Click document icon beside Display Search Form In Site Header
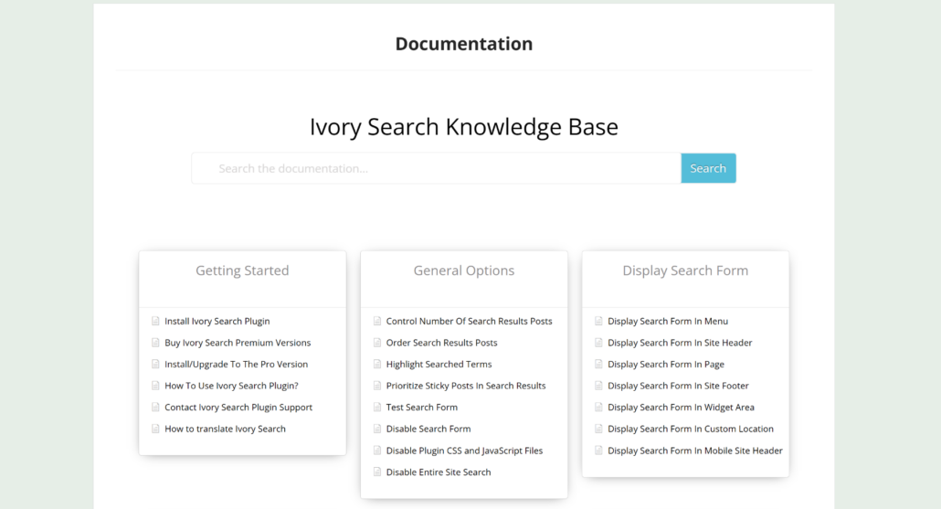This screenshot has height=509, width=941. [598, 343]
